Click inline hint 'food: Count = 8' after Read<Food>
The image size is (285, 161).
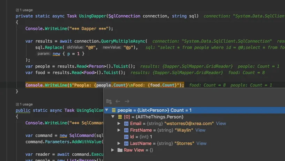[x=247, y=73]
